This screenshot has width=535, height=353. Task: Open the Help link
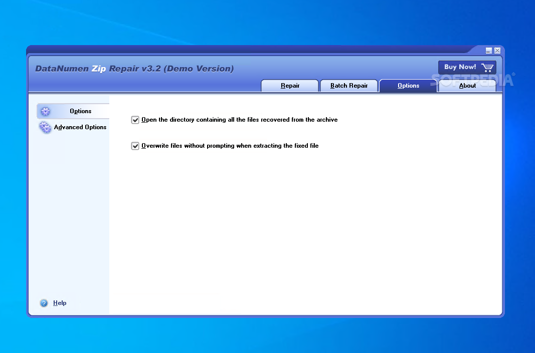[60, 303]
